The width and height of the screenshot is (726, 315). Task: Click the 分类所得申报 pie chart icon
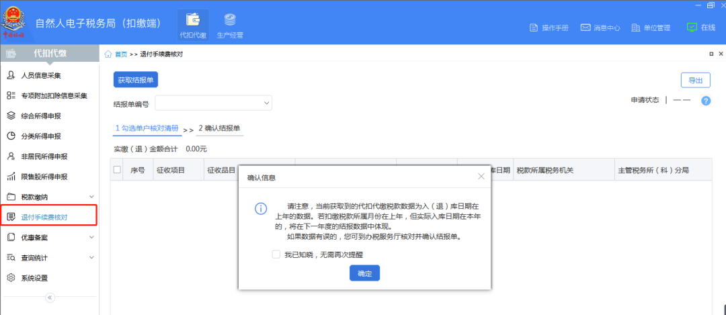[11, 136]
